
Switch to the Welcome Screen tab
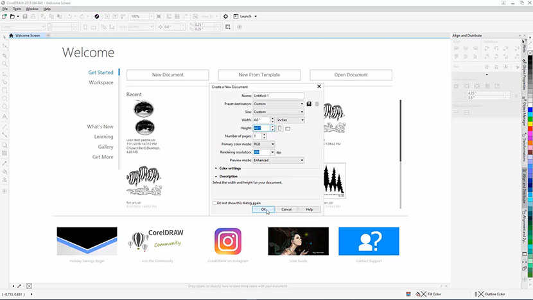tap(27, 35)
